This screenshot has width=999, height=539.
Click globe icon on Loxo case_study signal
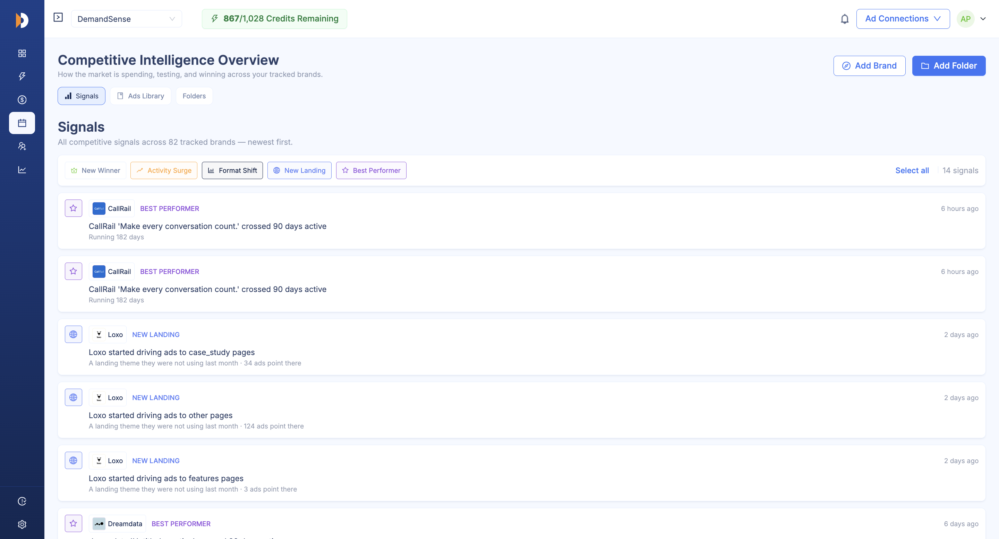[73, 335]
